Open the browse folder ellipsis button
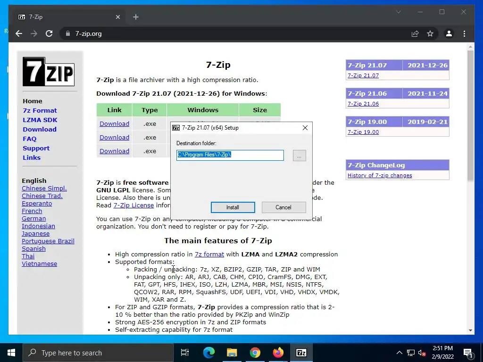Image resolution: width=483 pixels, height=362 pixels. point(299,156)
